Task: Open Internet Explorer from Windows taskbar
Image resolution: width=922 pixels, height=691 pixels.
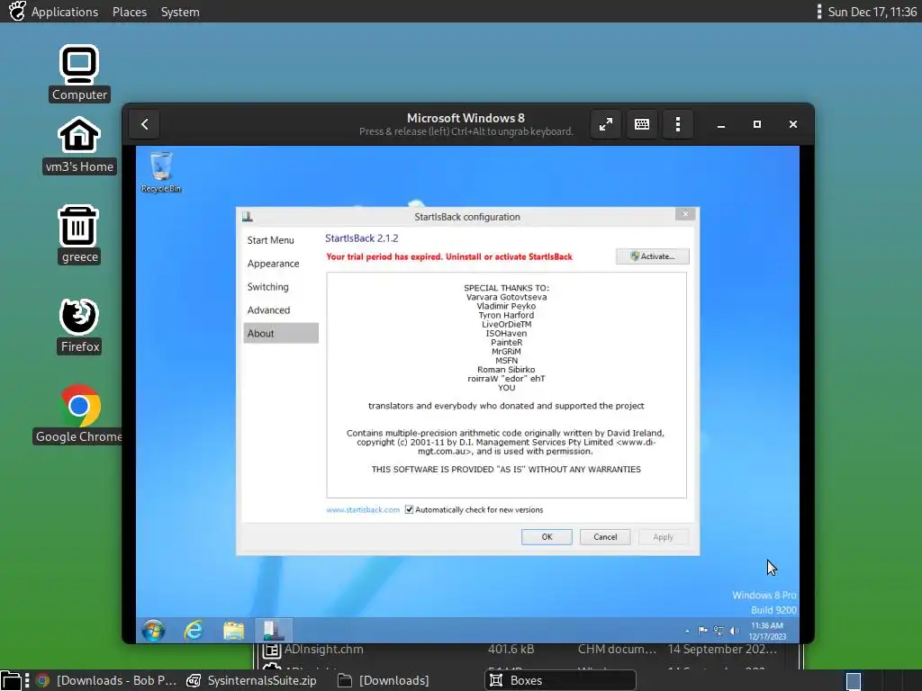Action: click(194, 631)
